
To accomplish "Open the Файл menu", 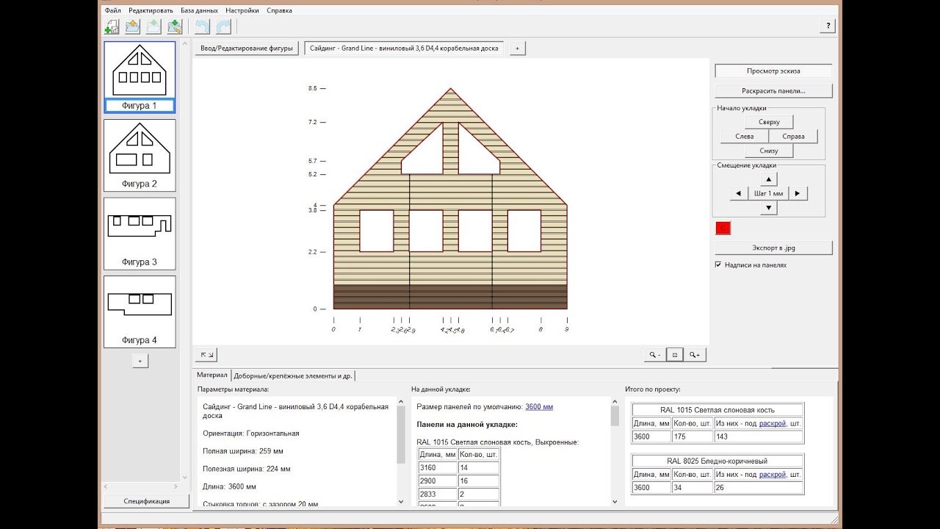I will tap(113, 10).
